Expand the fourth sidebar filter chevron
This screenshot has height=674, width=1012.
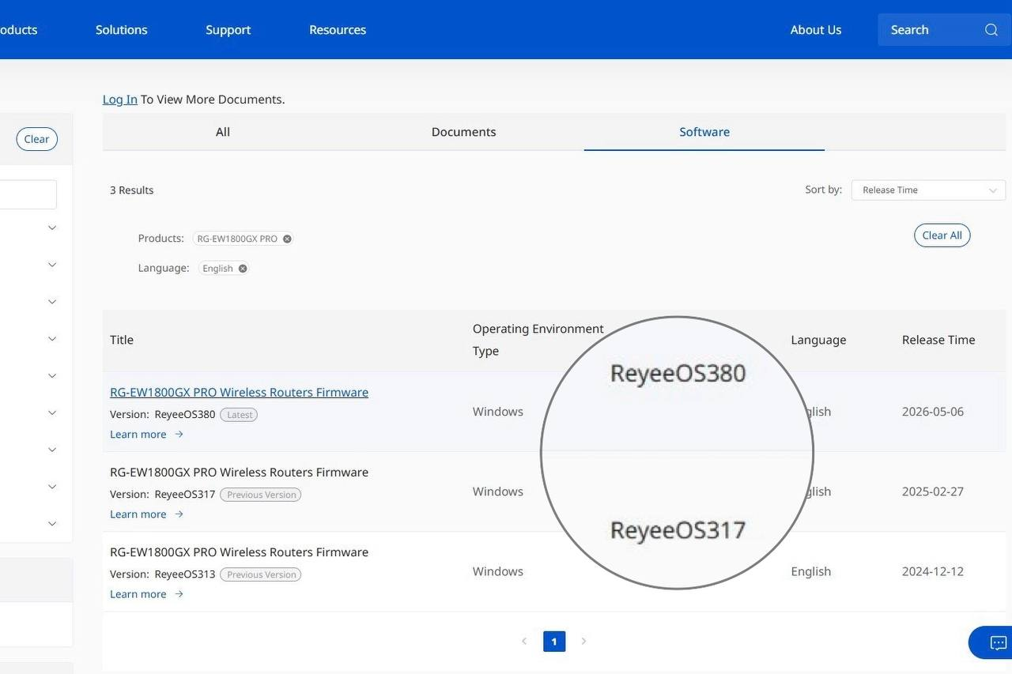pyautogui.click(x=52, y=339)
